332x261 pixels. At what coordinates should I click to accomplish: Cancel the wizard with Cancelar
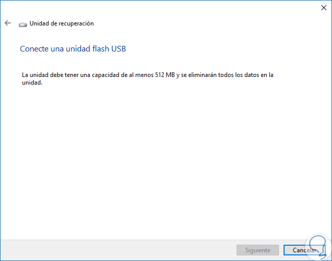[304, 250]
